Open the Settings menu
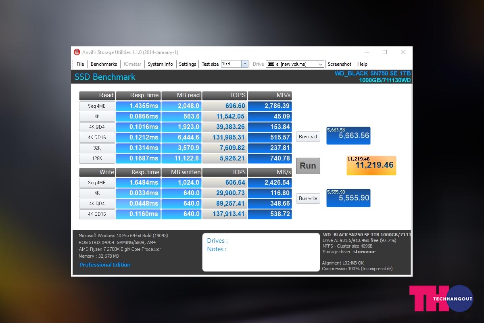The image size is (484, 323). tap(188, 64)
